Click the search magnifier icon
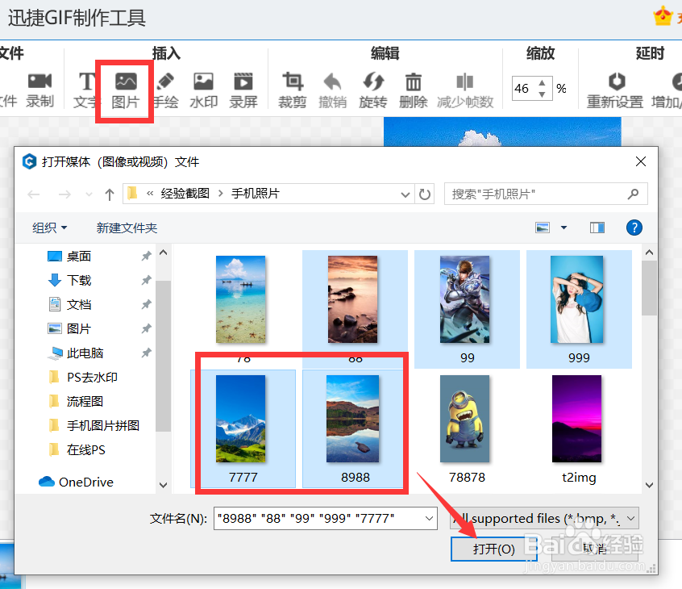 634,194
